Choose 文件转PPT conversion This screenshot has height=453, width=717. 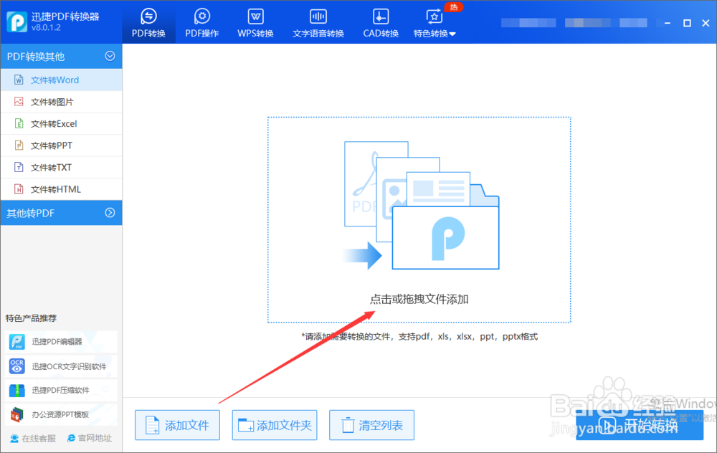61,146
